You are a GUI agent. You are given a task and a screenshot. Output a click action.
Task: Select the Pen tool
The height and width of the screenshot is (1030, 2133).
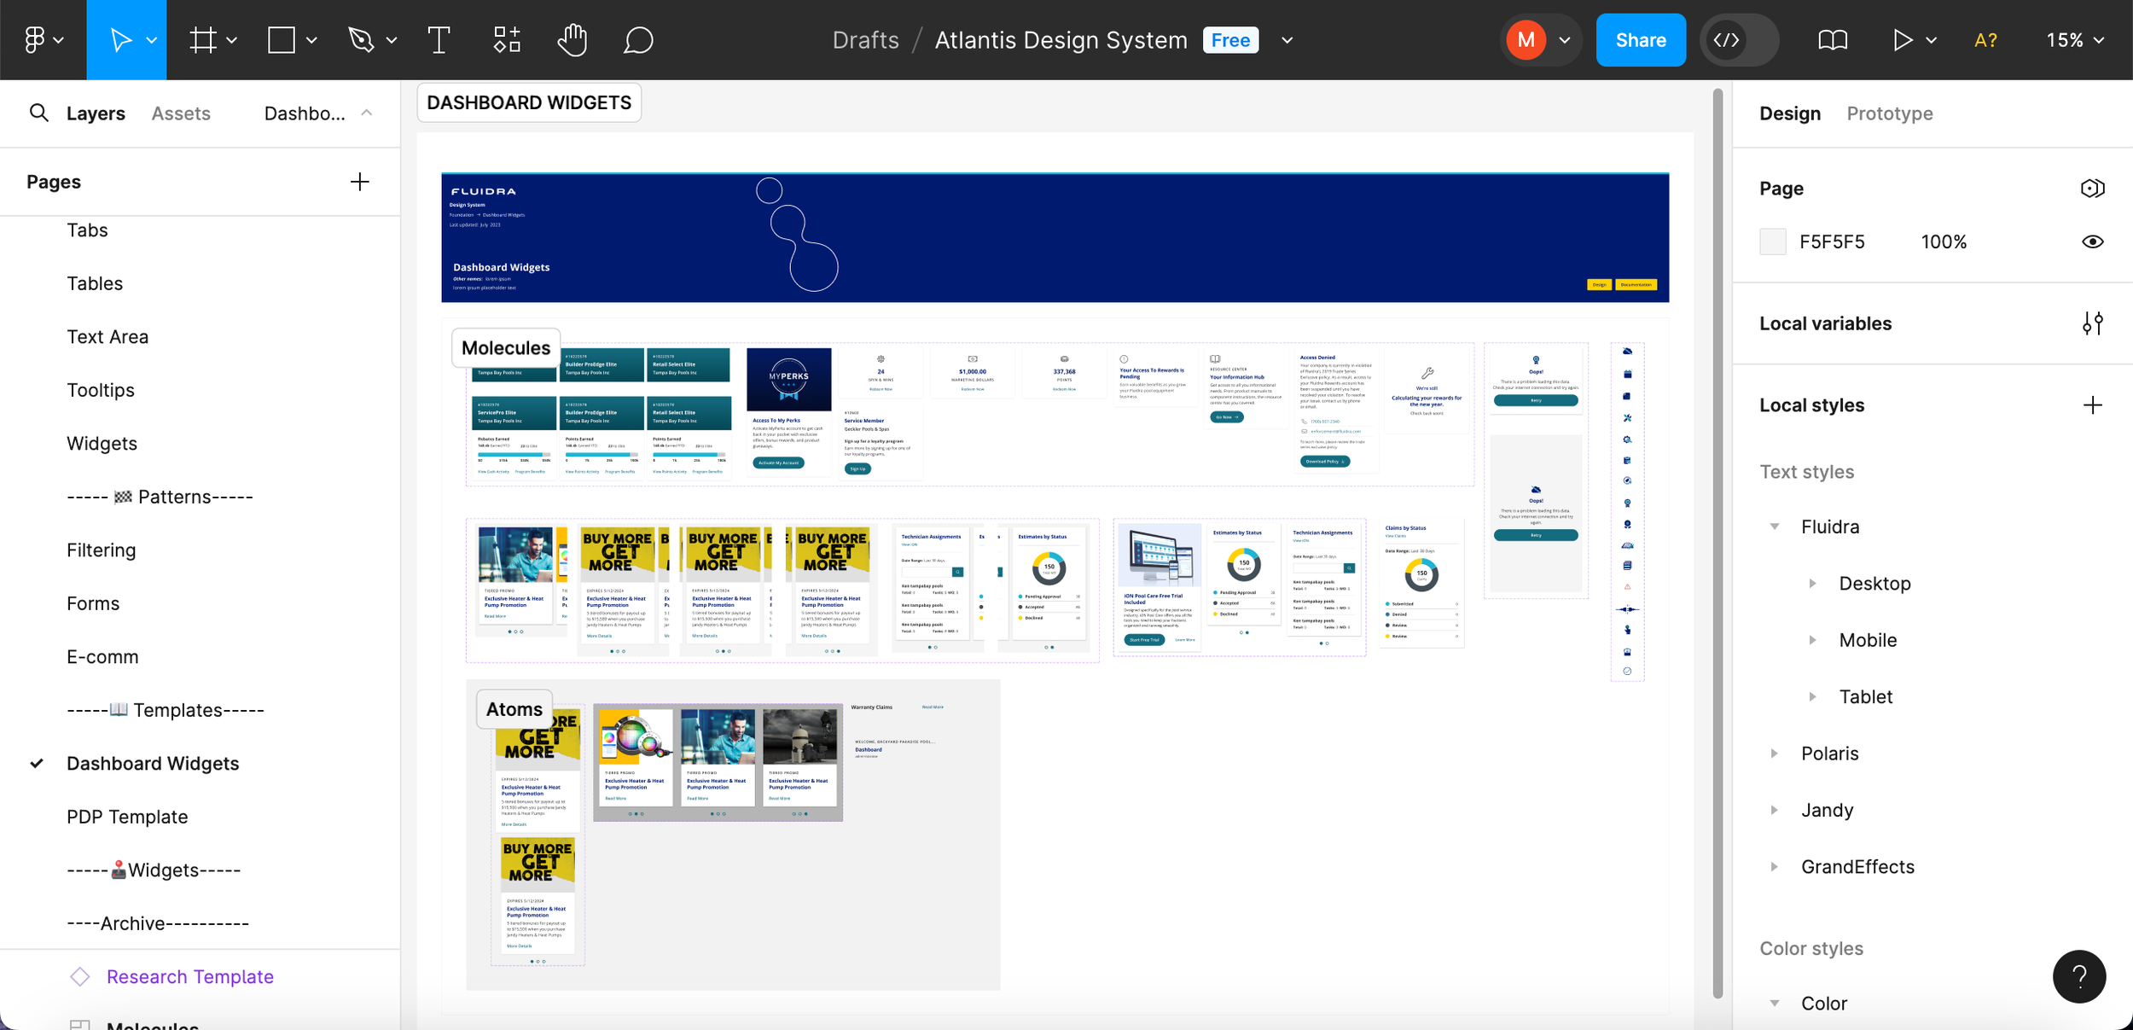362,40
